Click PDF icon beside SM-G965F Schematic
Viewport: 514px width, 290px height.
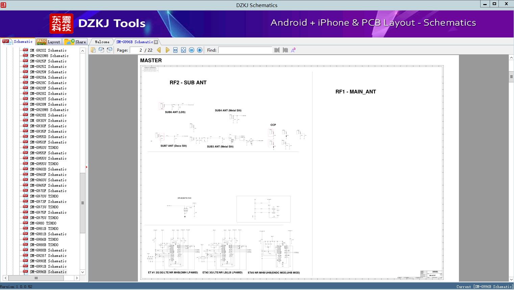tap(25, 185)
